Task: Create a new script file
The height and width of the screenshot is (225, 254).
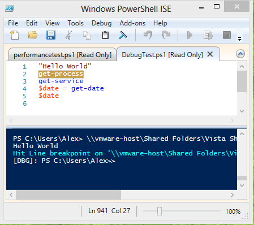Action: coord(15,35)
